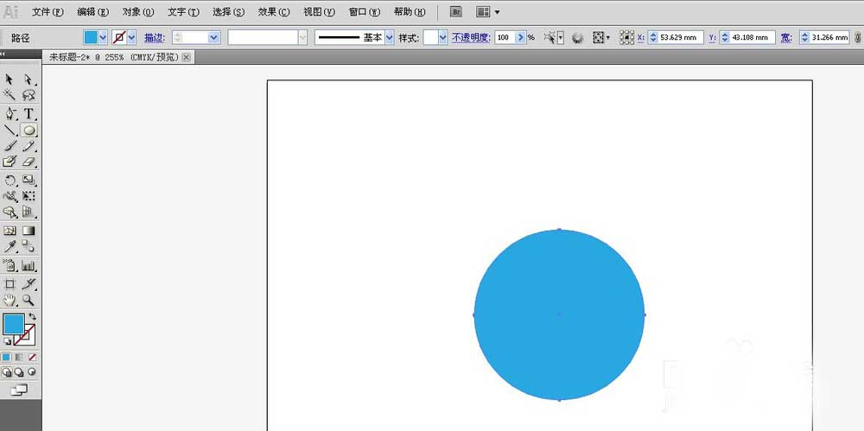Open the opacity slider arrow
Viewport: 864px width, 431px height.
pyautogui.click(x=521, y=37)
